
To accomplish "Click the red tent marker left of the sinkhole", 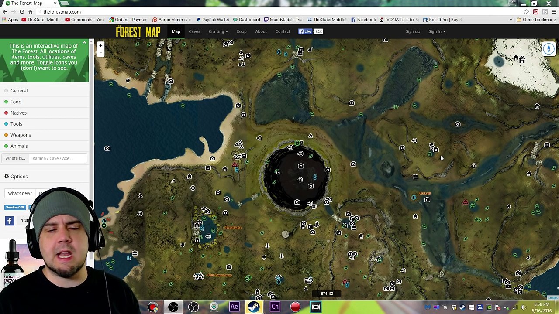I will coord(235,165).
